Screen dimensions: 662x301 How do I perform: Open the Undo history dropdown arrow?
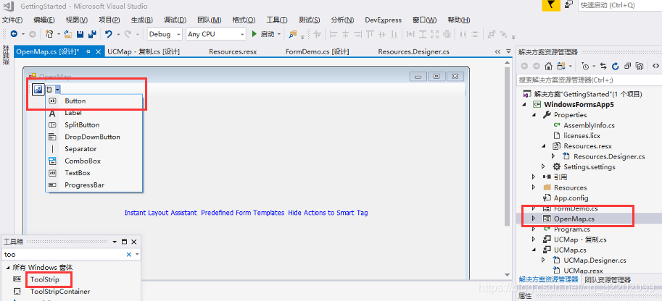[x=118, y=34]
